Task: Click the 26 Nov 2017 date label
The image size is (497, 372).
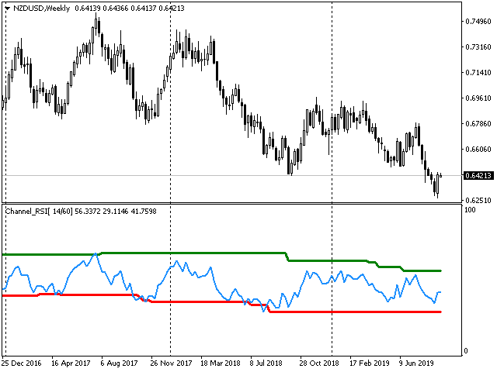Action: pos(171,363)
